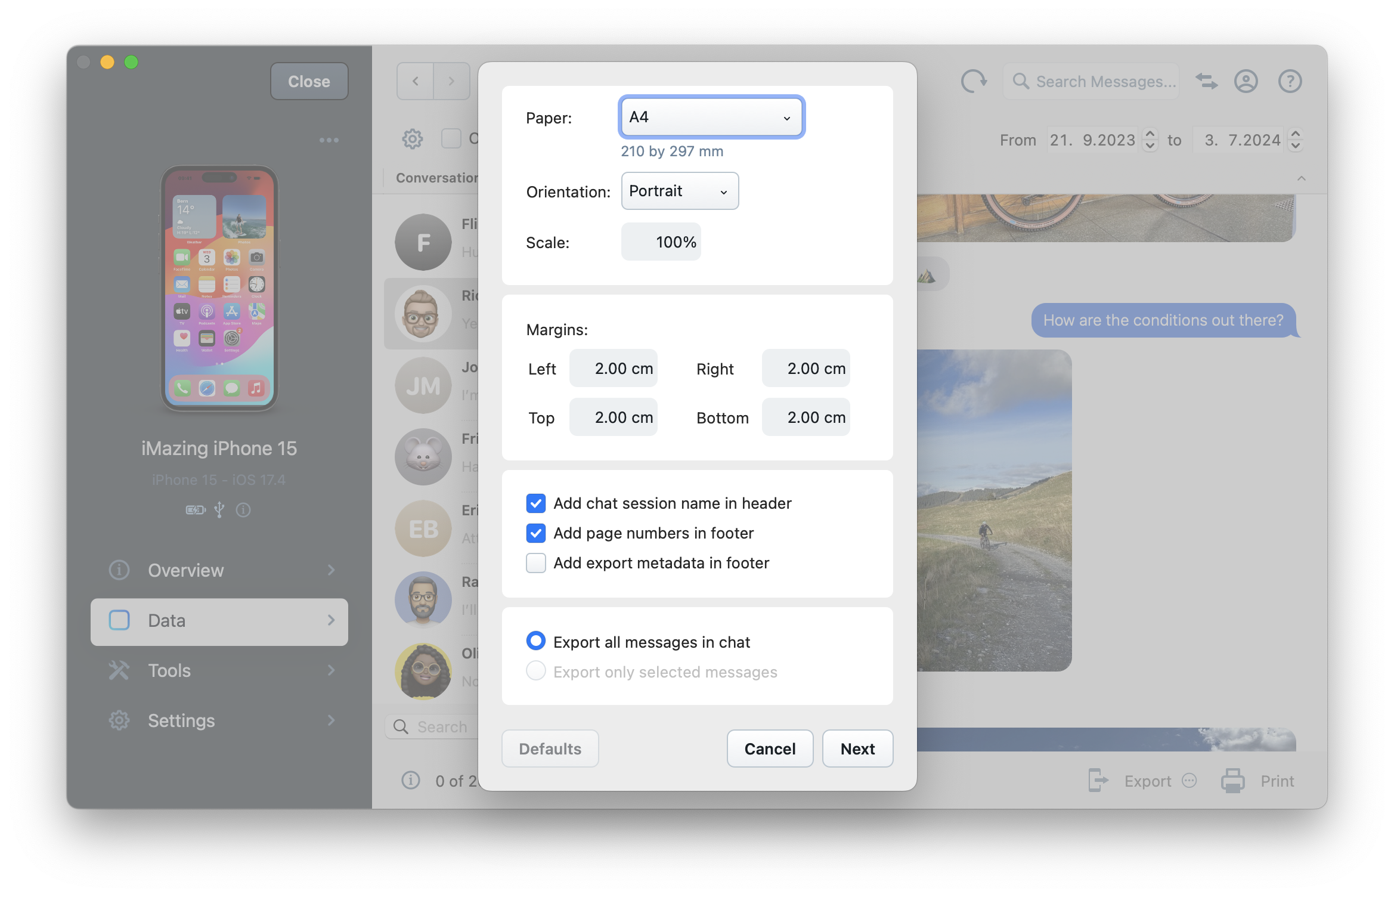The height and width of the screenshot is (897, 1394).
Task: Click the Conversations column header
Action: (436, 178)
